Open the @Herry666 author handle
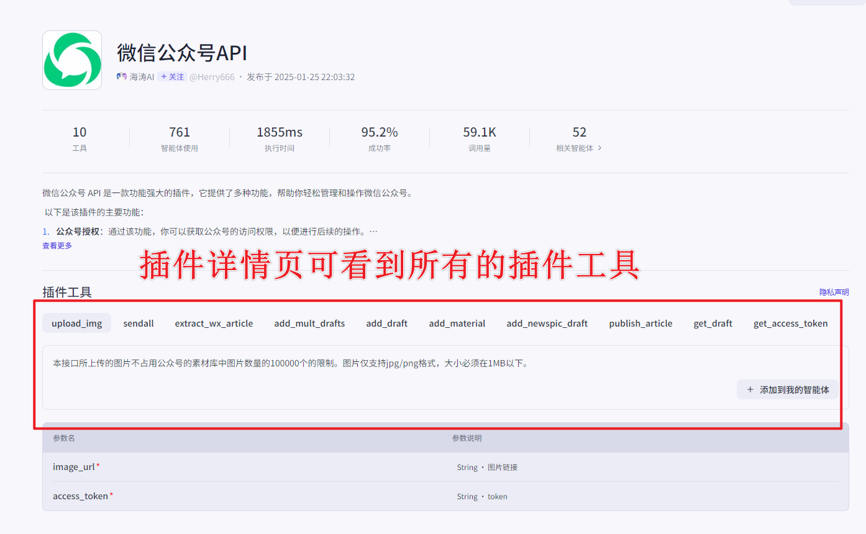The image size is (866, 534). (212, 77)
